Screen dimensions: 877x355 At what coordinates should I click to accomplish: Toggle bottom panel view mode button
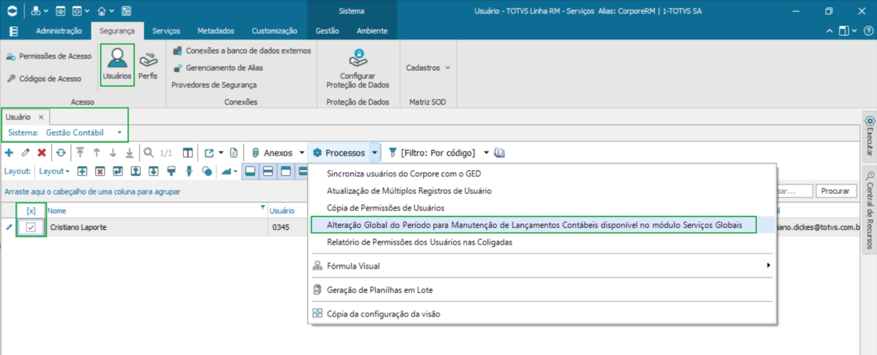pyautogui.click(x=250, y=171)
